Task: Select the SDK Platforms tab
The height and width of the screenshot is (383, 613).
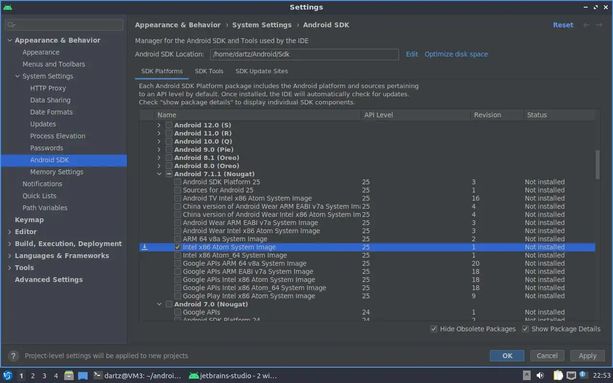Action: click(162, 71)
